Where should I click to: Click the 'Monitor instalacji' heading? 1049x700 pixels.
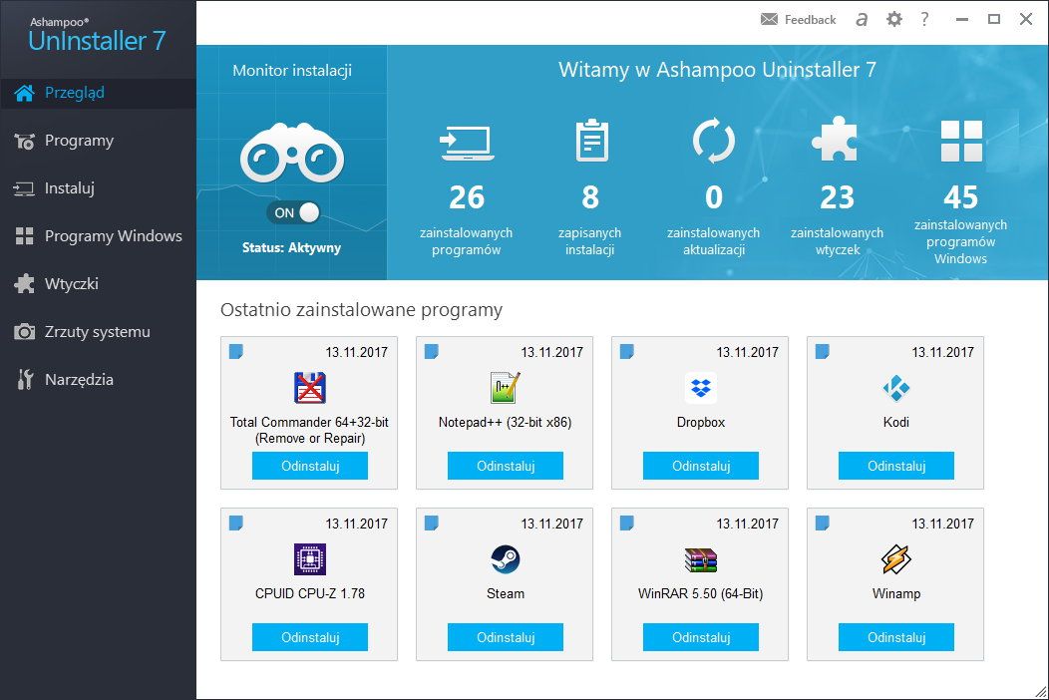click(x=292, y=70)
